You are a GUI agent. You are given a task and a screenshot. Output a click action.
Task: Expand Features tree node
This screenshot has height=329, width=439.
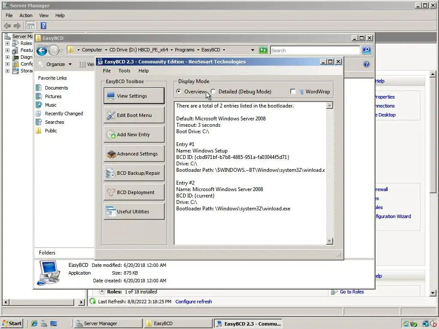tap(8, 51)
